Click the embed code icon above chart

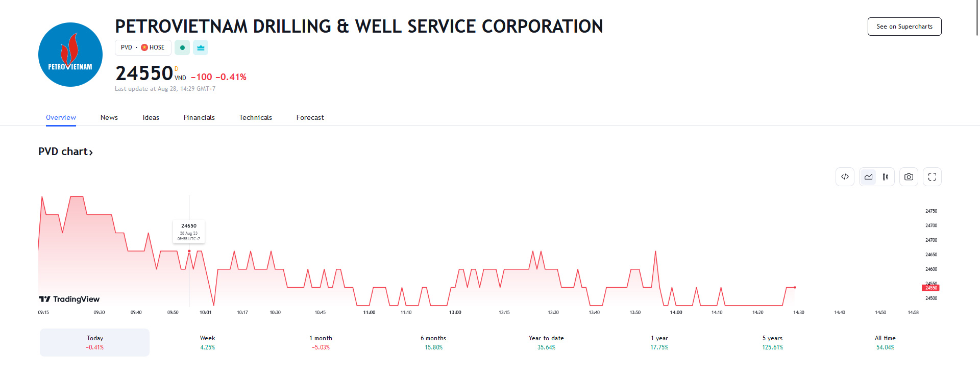pyautogui.click(x=845, y=177)
